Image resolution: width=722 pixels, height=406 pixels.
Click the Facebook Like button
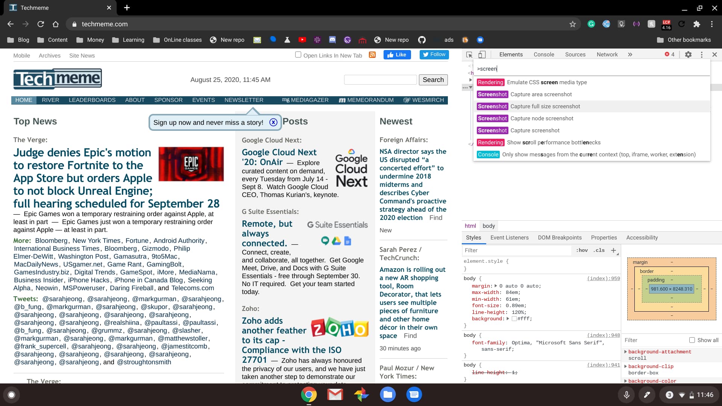click(x=397, y=55)
